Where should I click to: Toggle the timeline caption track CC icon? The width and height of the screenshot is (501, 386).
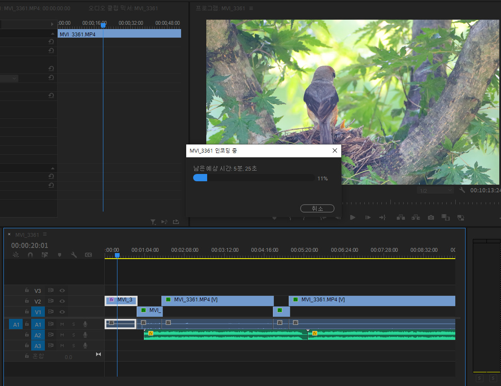88,255
